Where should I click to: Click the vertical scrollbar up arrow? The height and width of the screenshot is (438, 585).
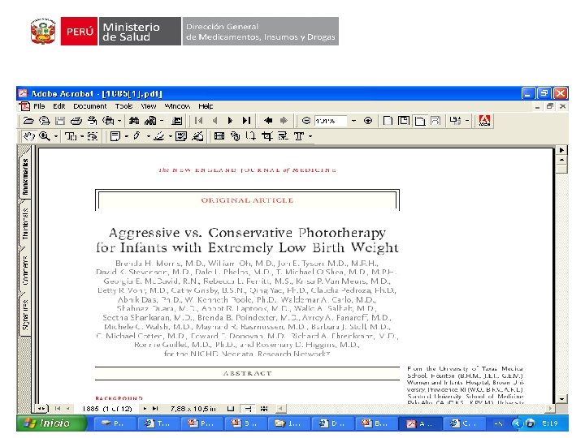(562, 160)
